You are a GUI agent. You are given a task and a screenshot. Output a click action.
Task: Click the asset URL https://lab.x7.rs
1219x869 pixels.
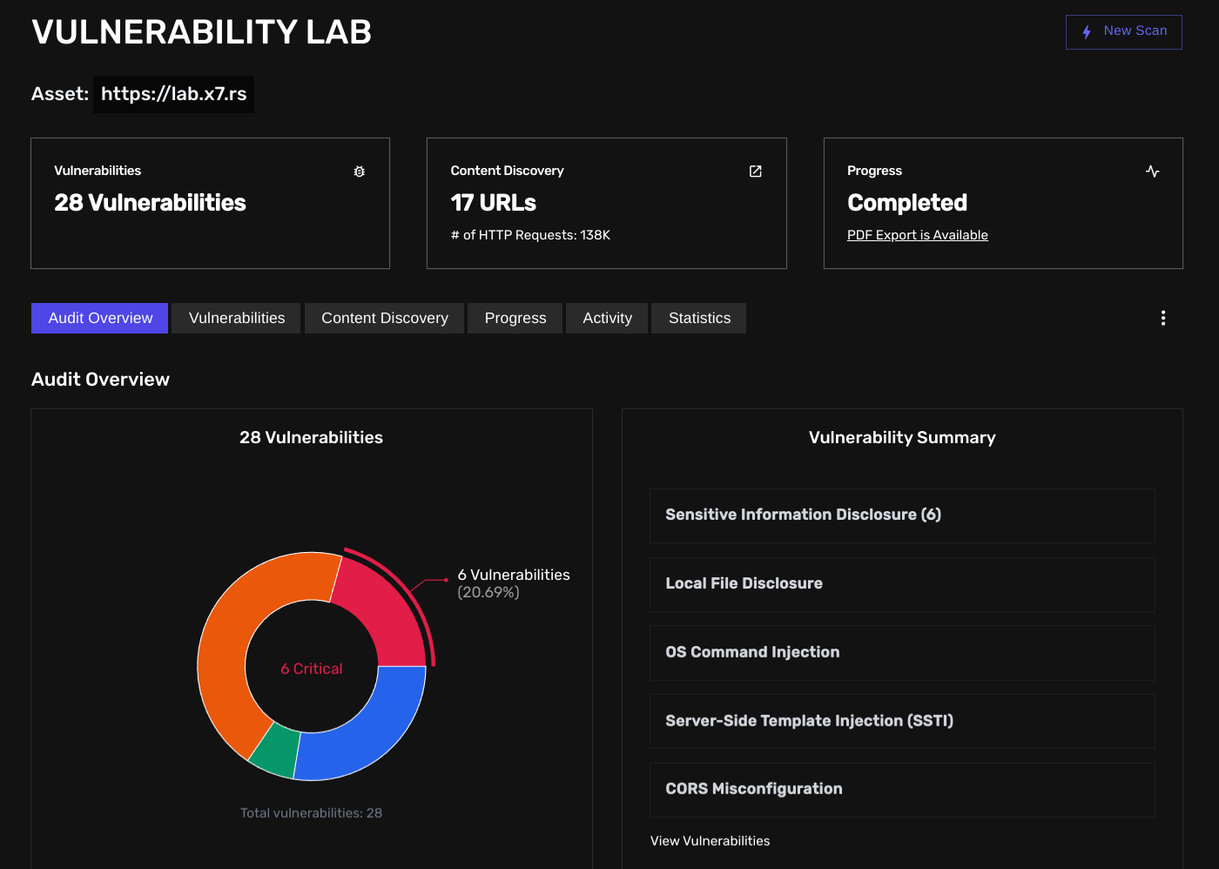pyautogui.click(x=174, y=94)
